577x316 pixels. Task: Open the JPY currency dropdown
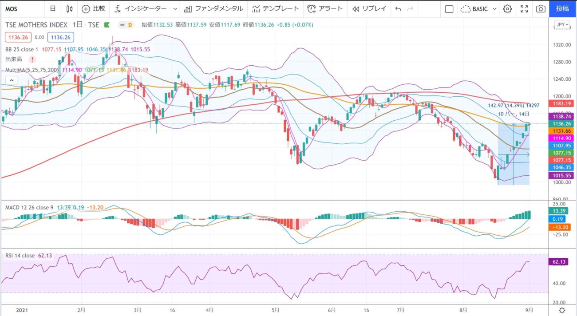[x=562, y=25]
